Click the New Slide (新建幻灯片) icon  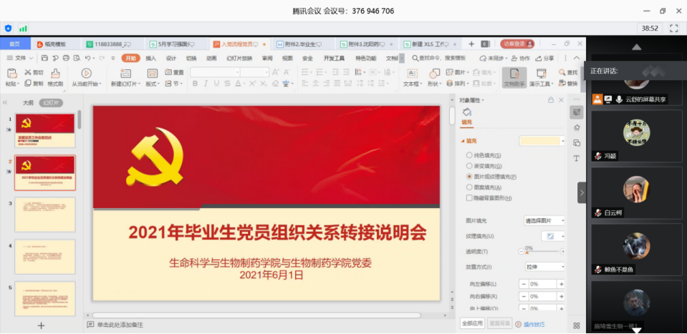tap(126, 74)
